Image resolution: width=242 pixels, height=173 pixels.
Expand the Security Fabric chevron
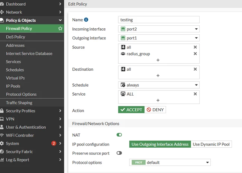[x=60, y=151]
